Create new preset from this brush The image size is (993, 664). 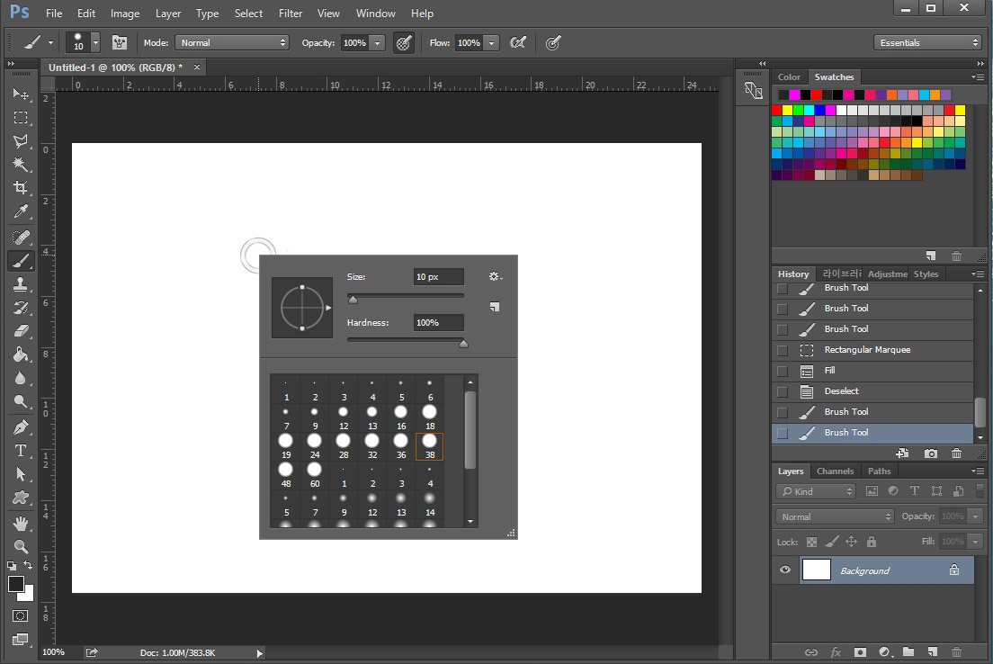coord(495,307)
